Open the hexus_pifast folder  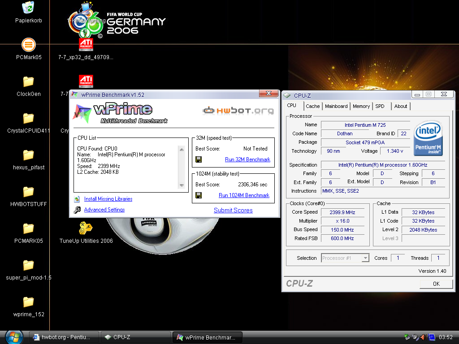pyautogui.click(x=28, y=155)
